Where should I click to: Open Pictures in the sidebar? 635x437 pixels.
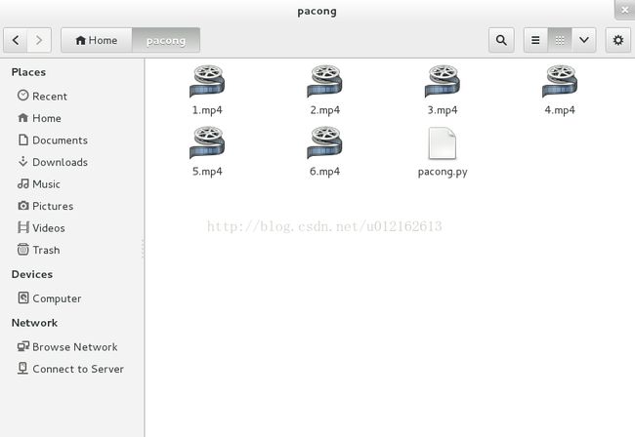pyautogui.click(x=71, y=206)
